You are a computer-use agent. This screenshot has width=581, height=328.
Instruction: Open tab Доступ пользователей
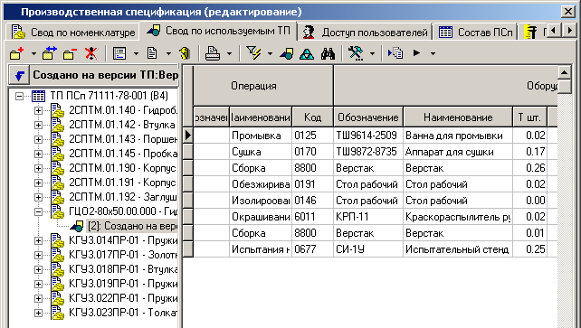tap(365, 33)
